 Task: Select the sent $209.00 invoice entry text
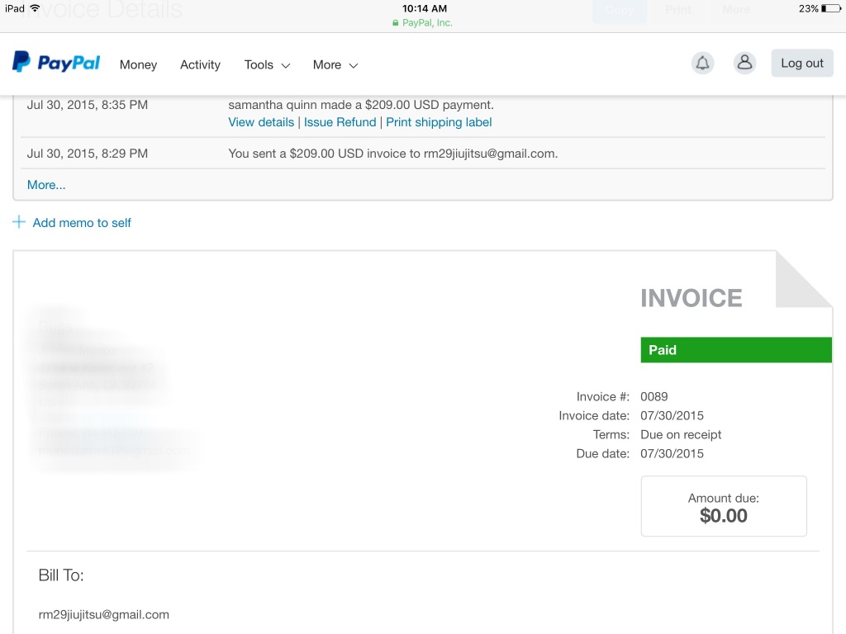pyautogui.click(x=392, y=154)
